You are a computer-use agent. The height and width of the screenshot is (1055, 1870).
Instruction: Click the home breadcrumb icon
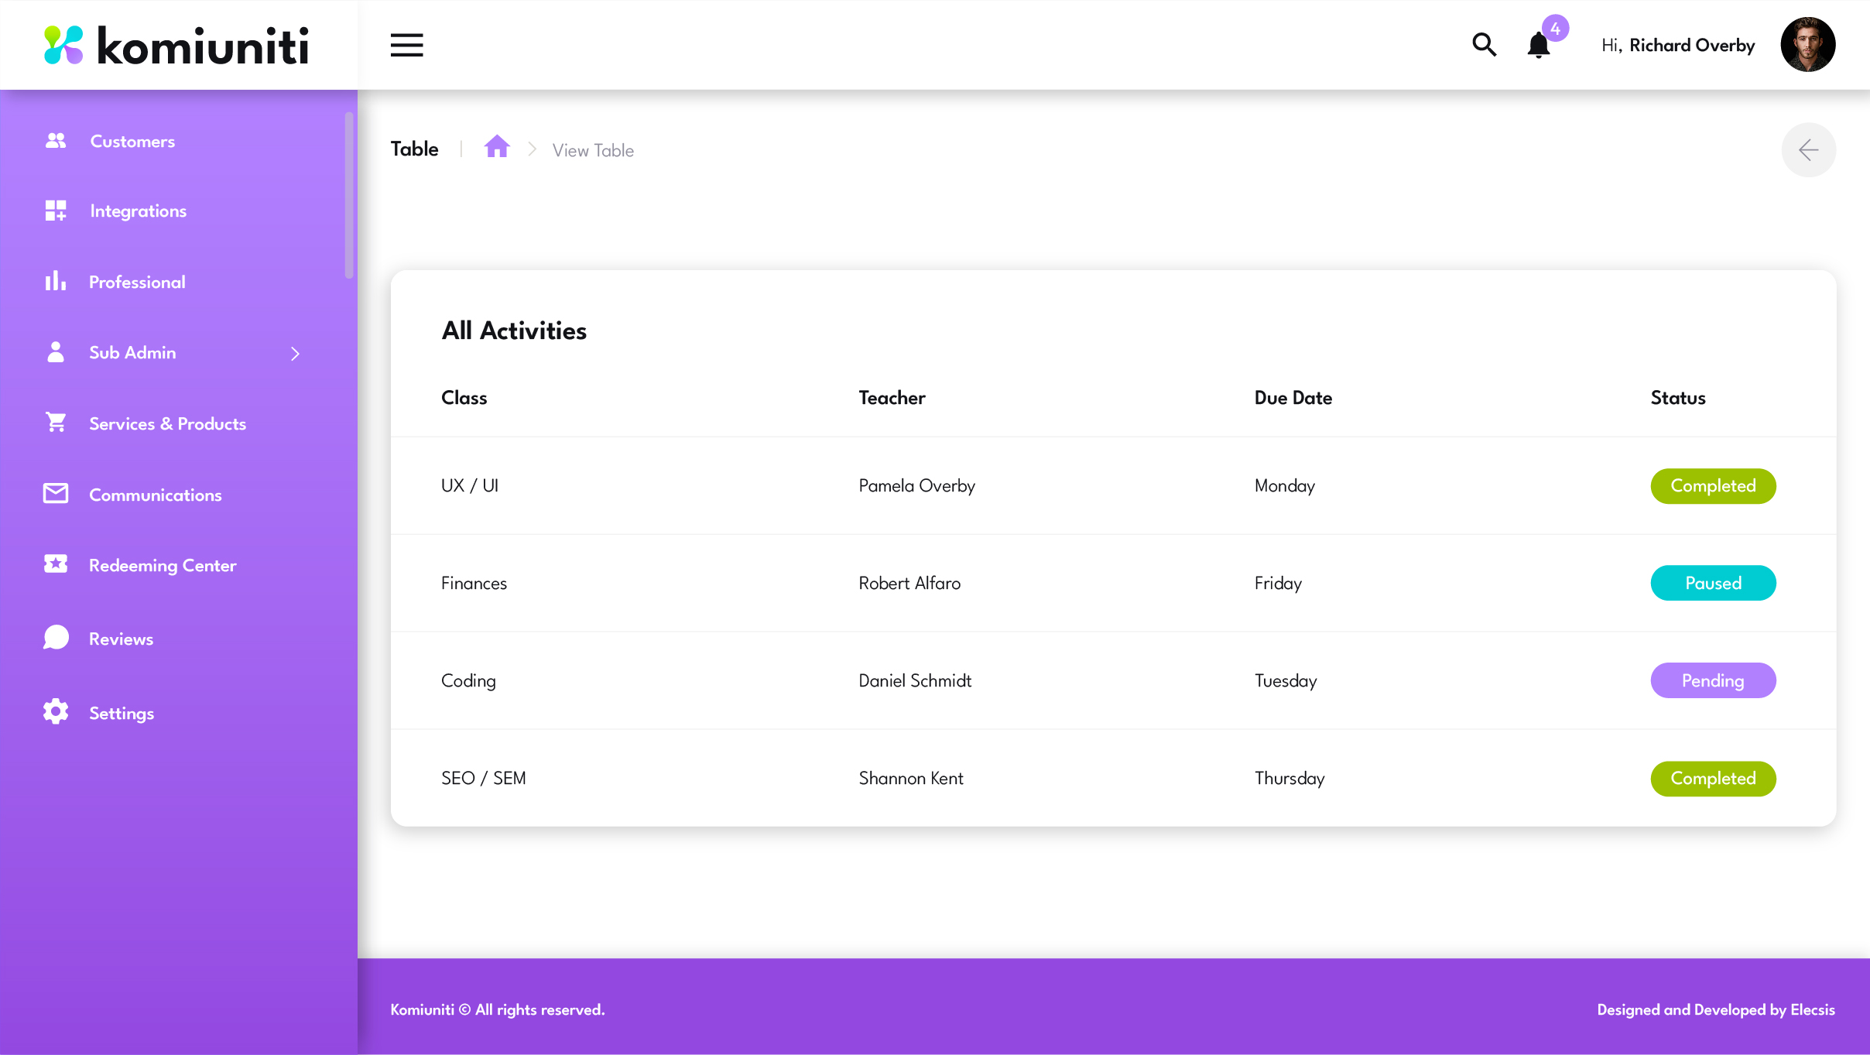(497, 147)
